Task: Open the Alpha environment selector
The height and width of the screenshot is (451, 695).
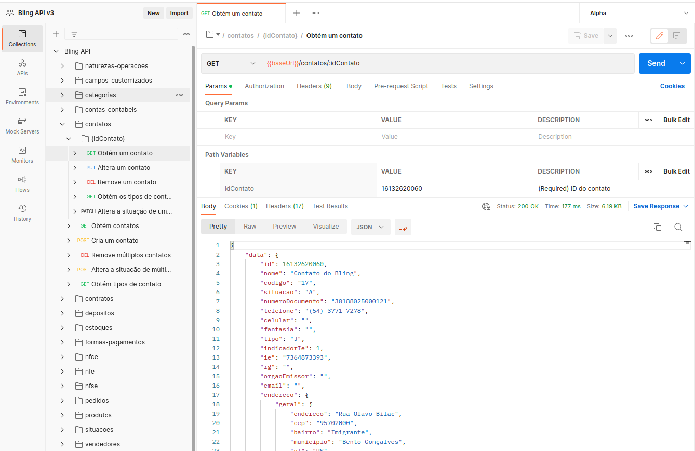Action: [x=637, y=13]
